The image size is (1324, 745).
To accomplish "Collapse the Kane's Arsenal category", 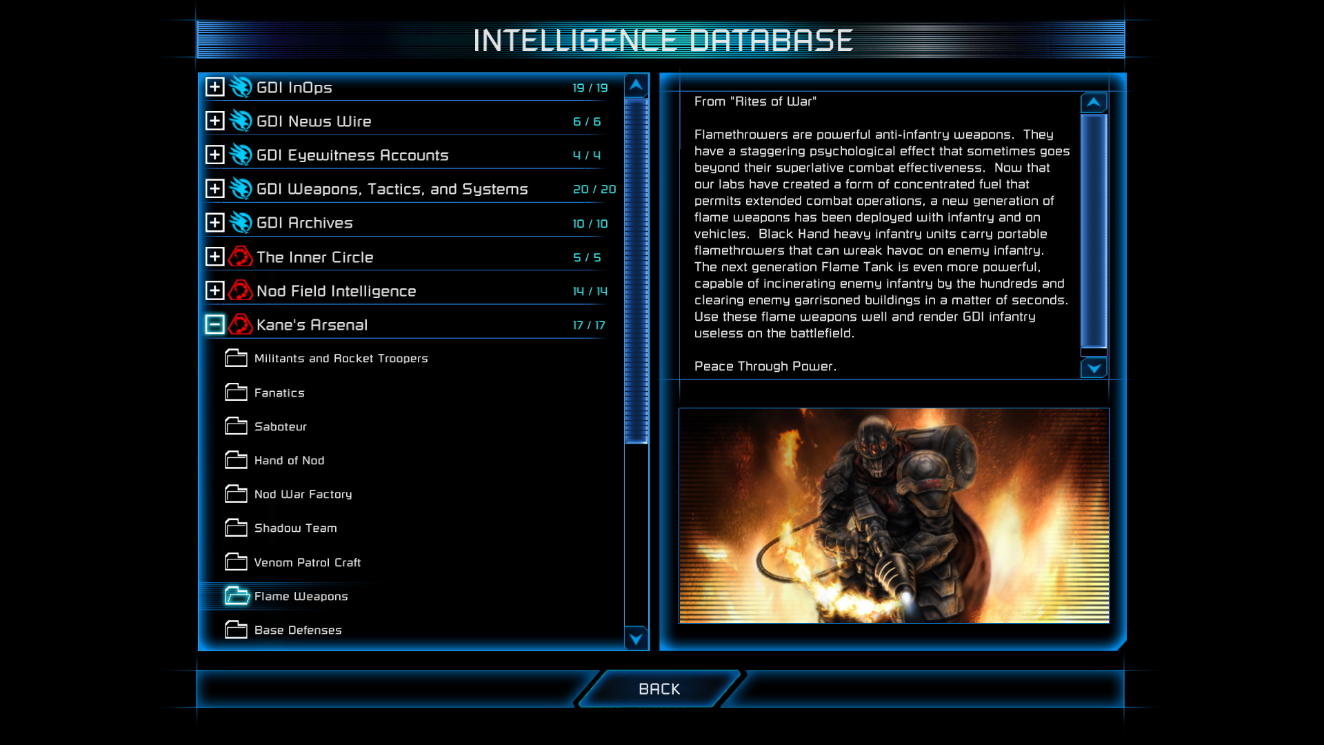I will (x=214, y=324).
